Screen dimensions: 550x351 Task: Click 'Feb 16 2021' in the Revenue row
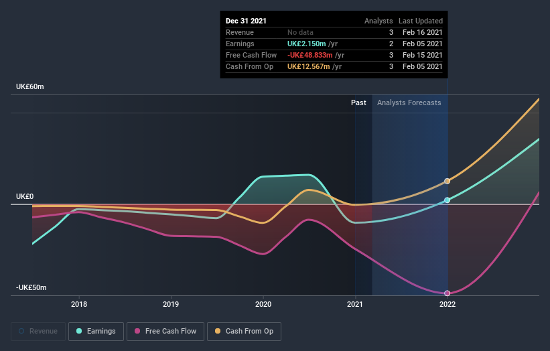422,32
